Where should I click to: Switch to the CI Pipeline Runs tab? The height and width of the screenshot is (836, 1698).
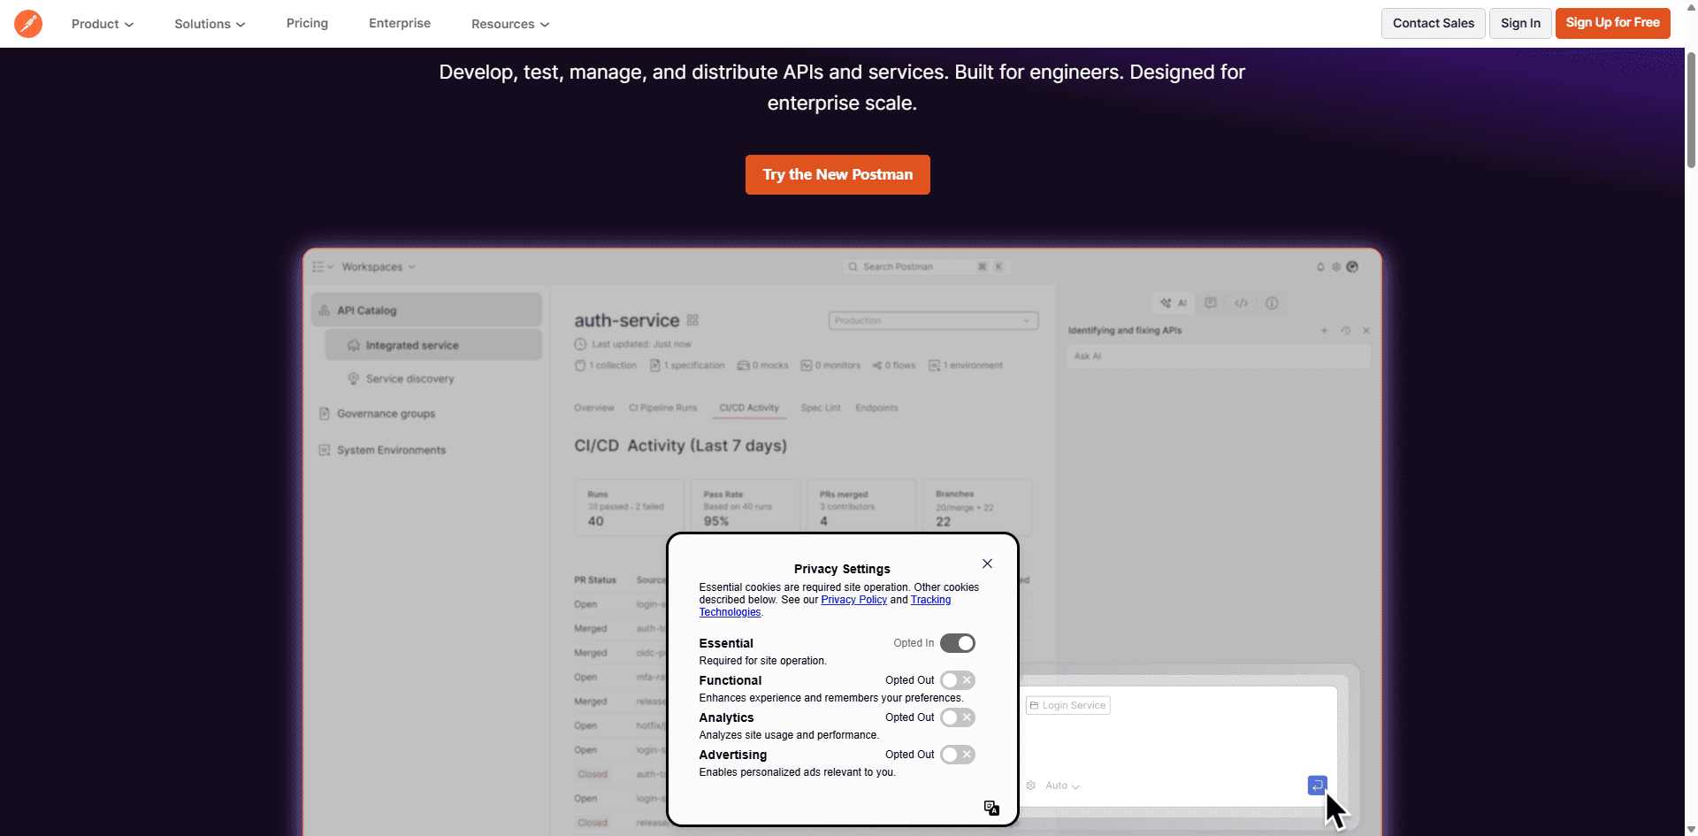click(662, 408)
